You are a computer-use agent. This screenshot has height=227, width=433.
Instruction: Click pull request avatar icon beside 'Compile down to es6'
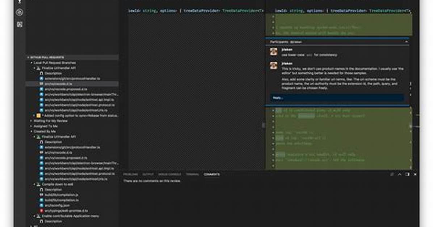click(39, 184)
